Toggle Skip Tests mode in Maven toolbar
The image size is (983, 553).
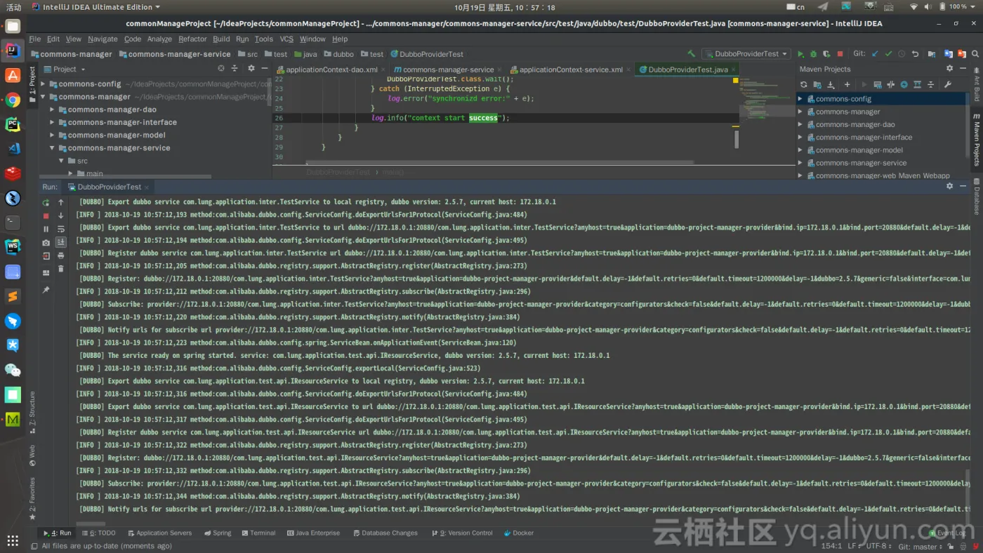click(904, 84)
